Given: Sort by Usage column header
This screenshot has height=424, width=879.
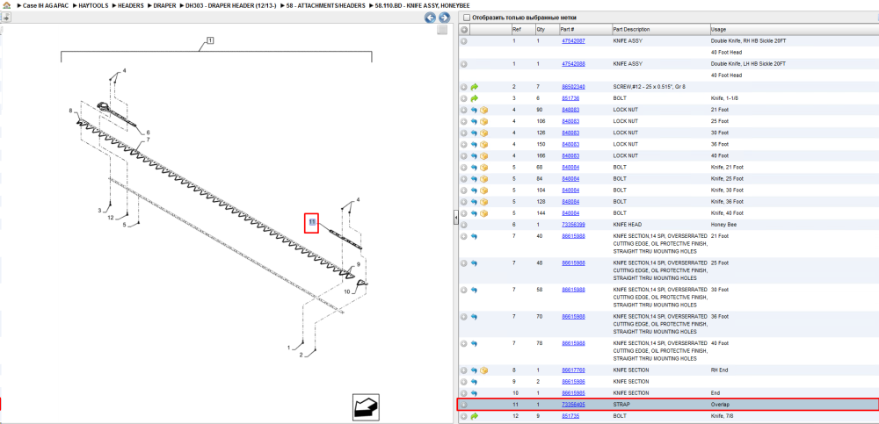Looking at the screenshot, I should coord(718,29).
